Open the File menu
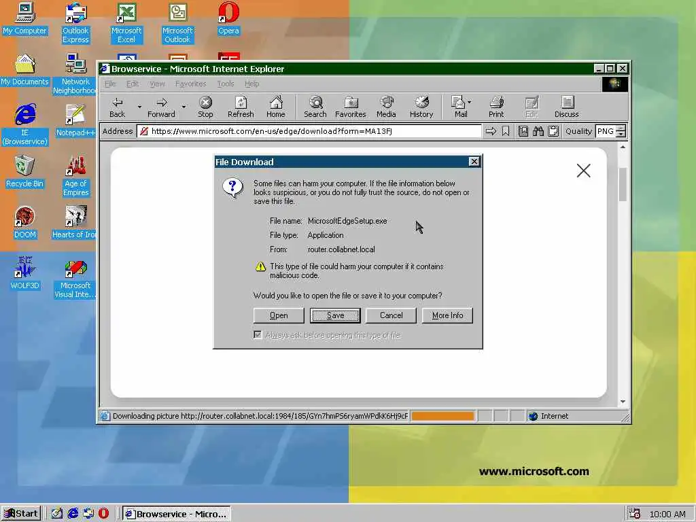Image resolution: width=696 pixels, height=522 pixels. (x=110, y=84)
